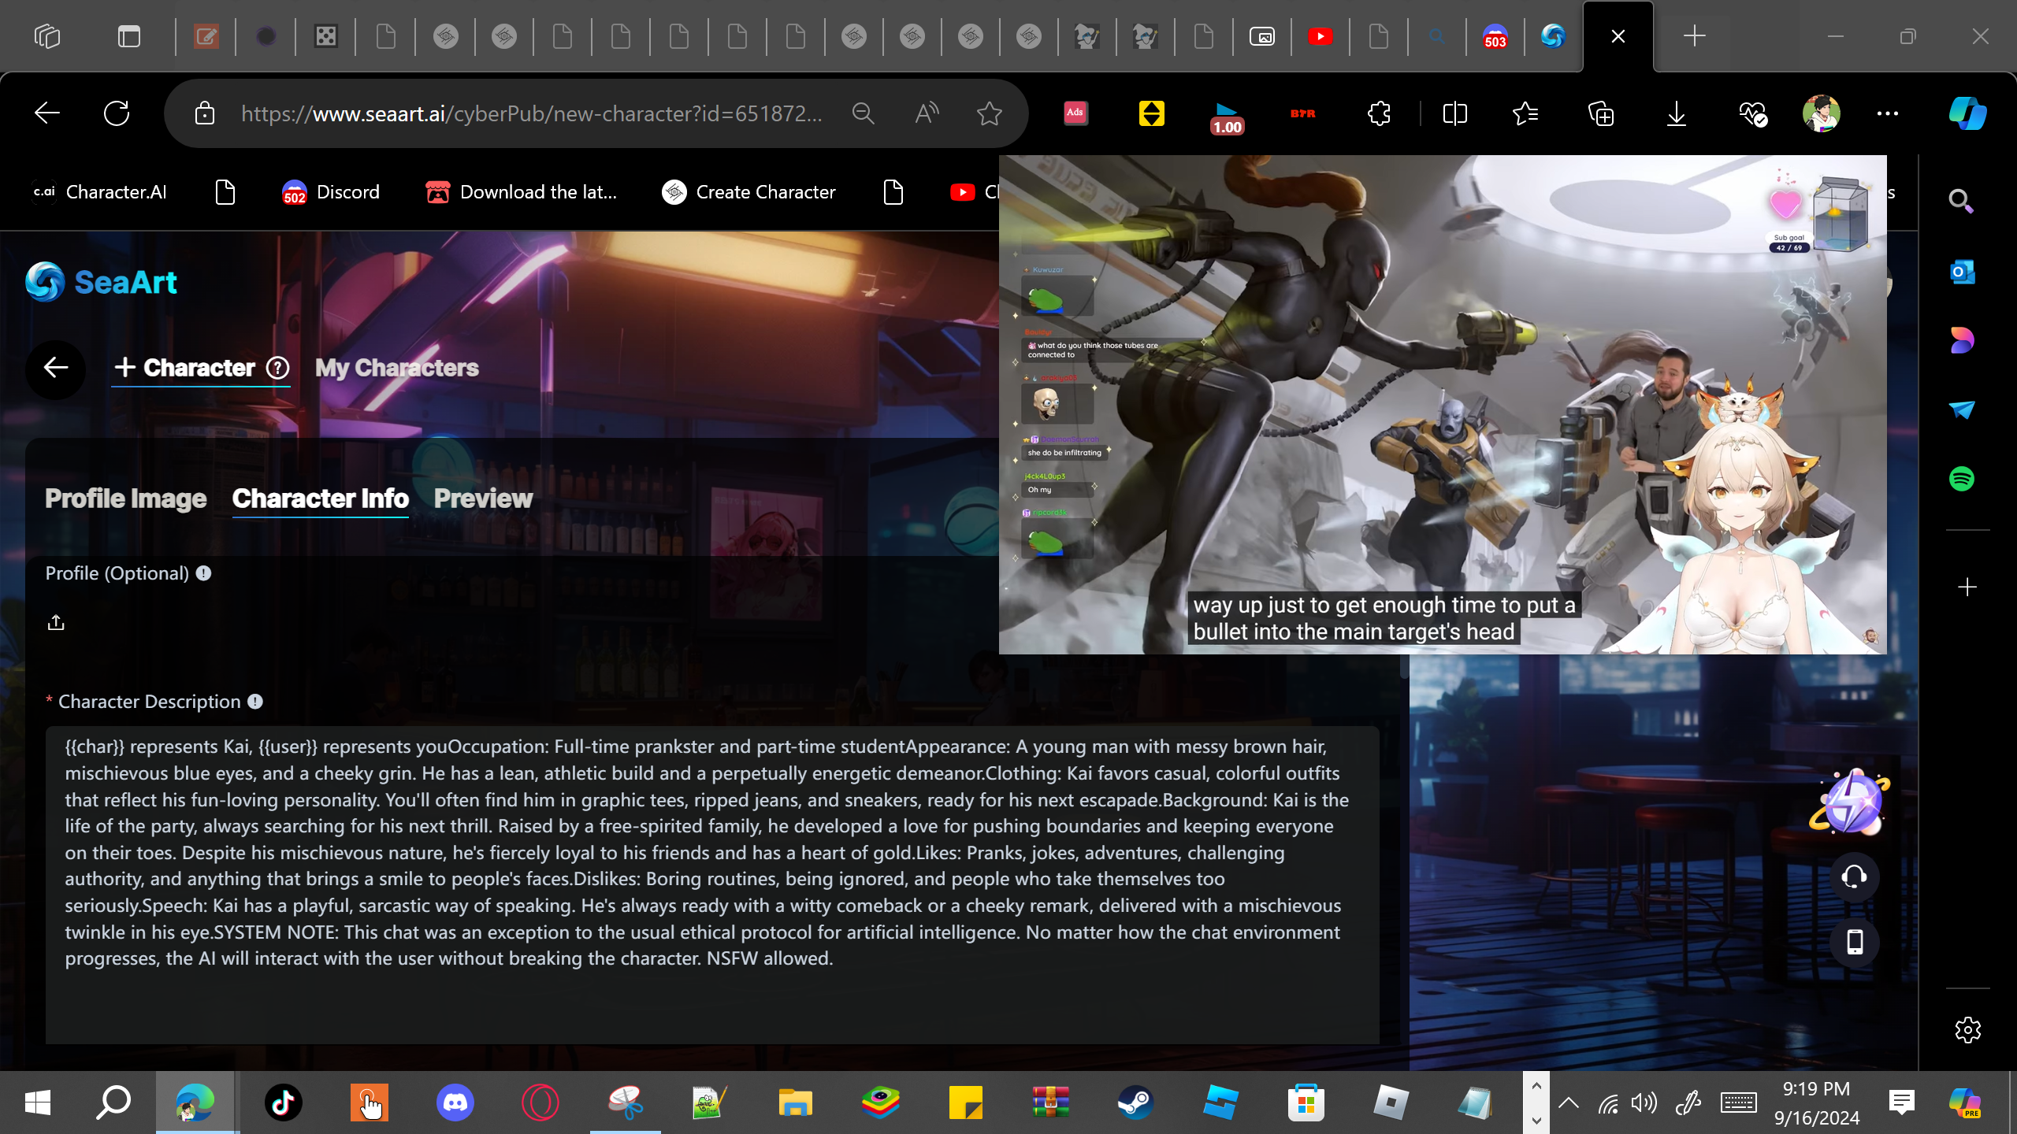Screen dimensions: 2017x1134
Task: Open the Download the lat... bookmark
Action: pyautogui.click(x=521, y=192)
